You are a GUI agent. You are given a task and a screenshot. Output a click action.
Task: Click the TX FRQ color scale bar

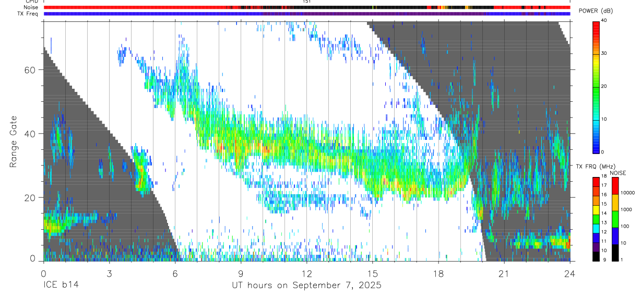click(596, 219)
